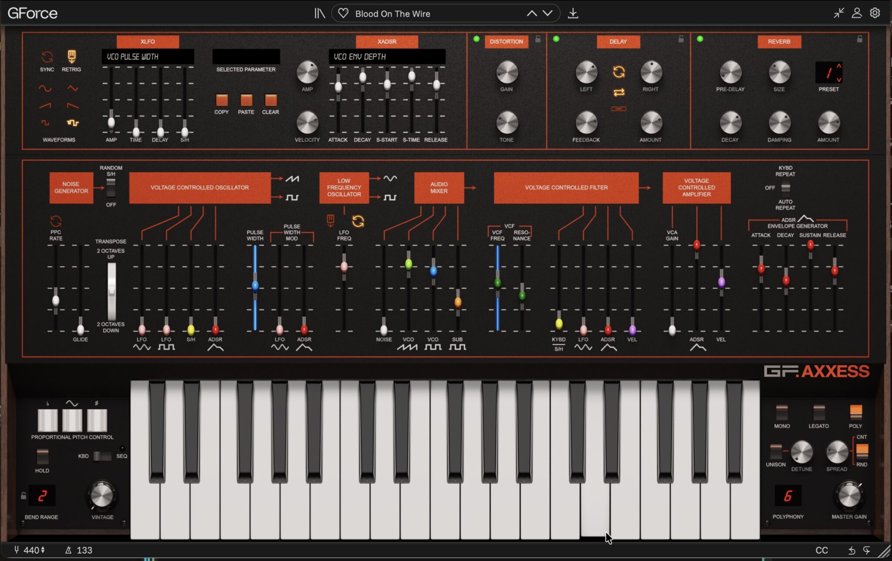Image resolution: width=892 pixels, height=561 pixels.
Task: Click the Clear button
Action: 270,100
